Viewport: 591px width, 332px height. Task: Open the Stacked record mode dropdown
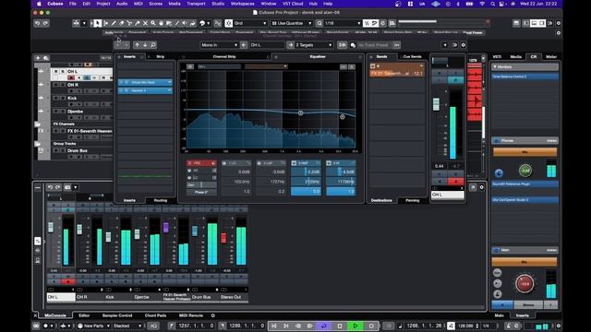[127, 326]
